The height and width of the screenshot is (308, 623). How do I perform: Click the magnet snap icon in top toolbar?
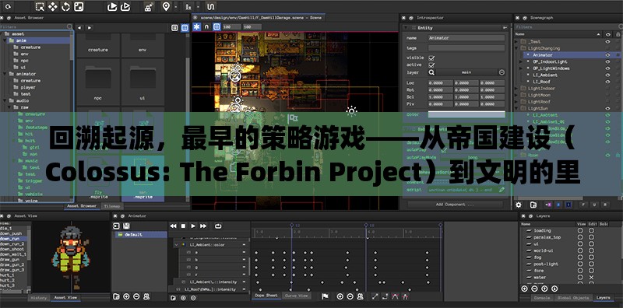coord(210,6)
